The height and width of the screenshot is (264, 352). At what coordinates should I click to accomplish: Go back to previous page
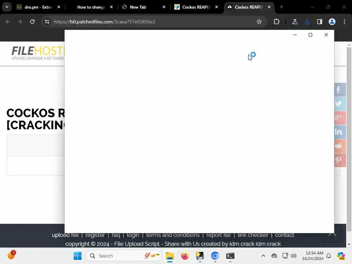[x=8, y=22]
